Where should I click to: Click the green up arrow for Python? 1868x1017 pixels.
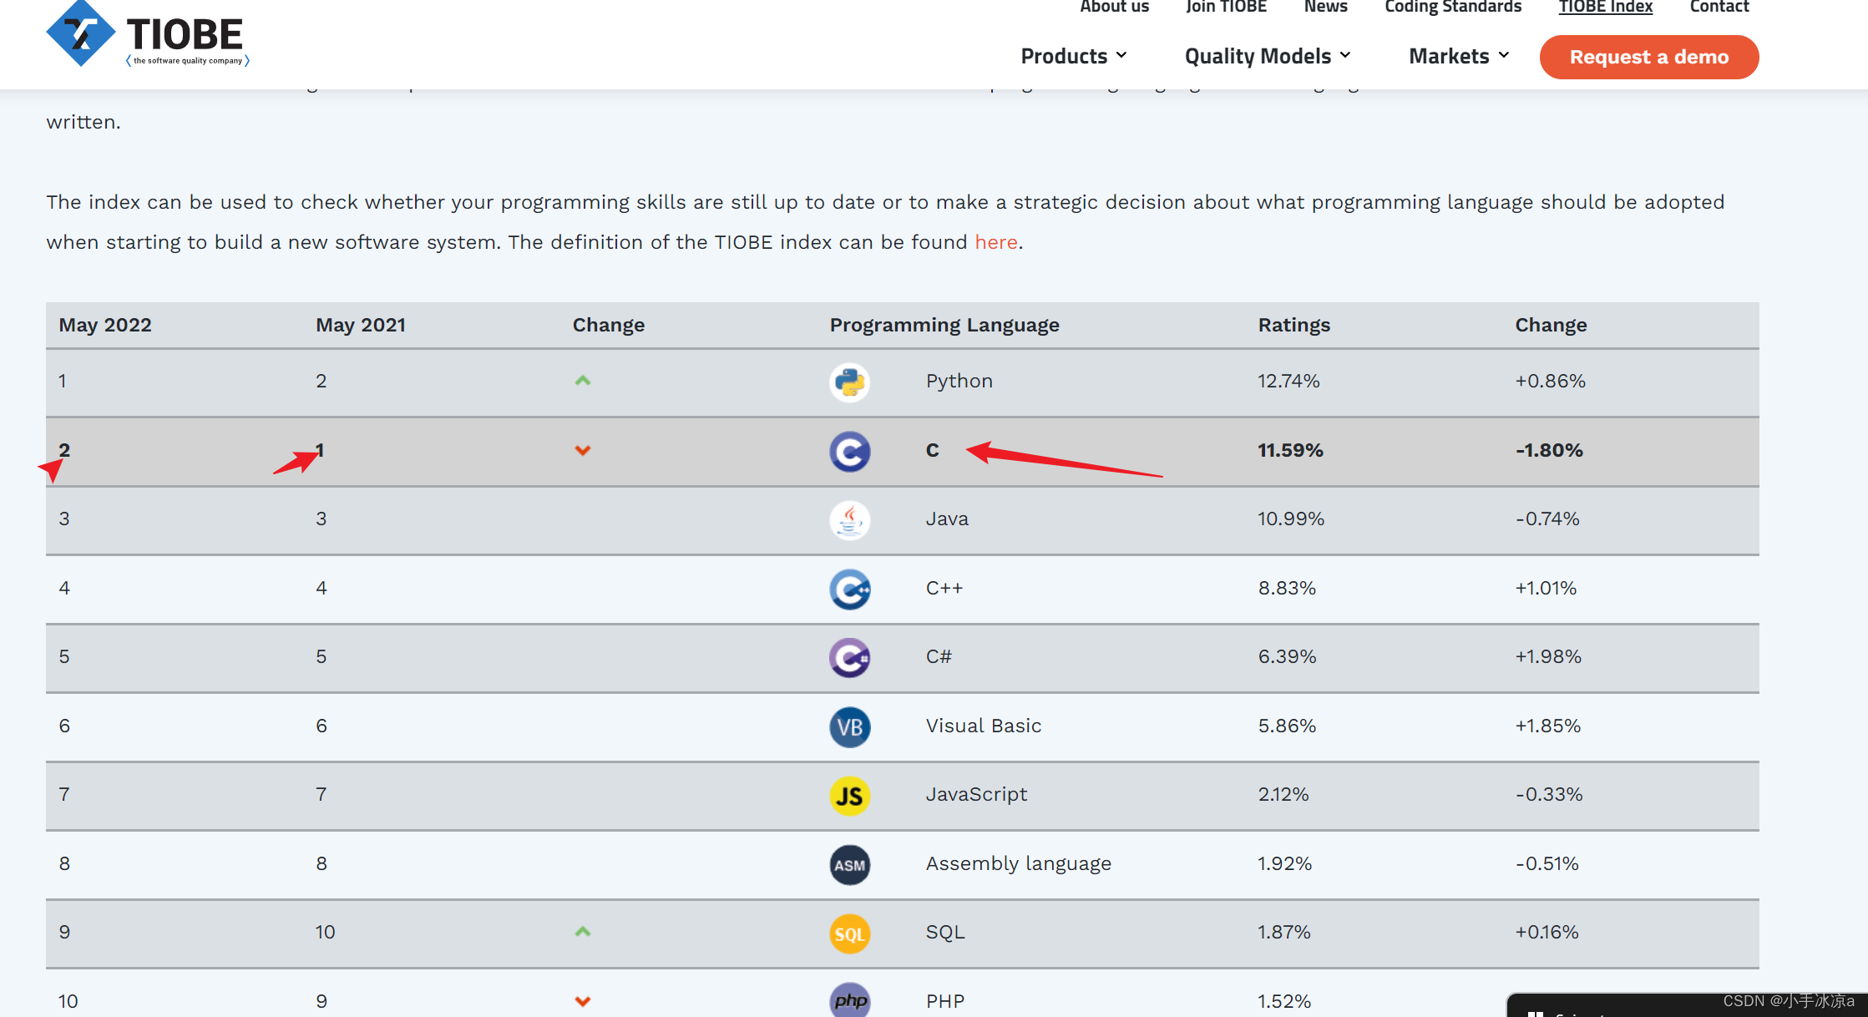582,381
